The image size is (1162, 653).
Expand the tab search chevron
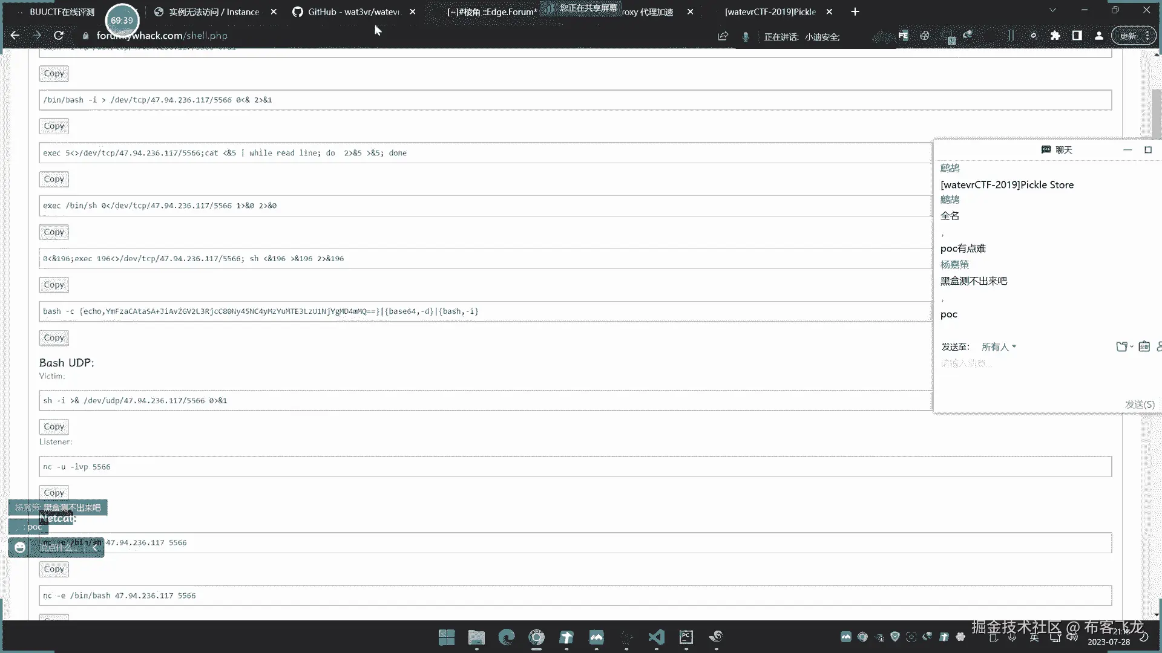[x=1052, y=10]
